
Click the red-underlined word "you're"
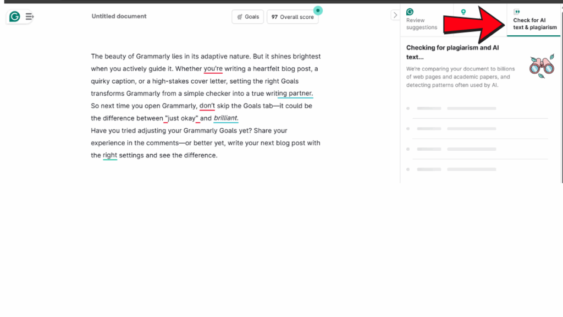(x=213, y=69)
